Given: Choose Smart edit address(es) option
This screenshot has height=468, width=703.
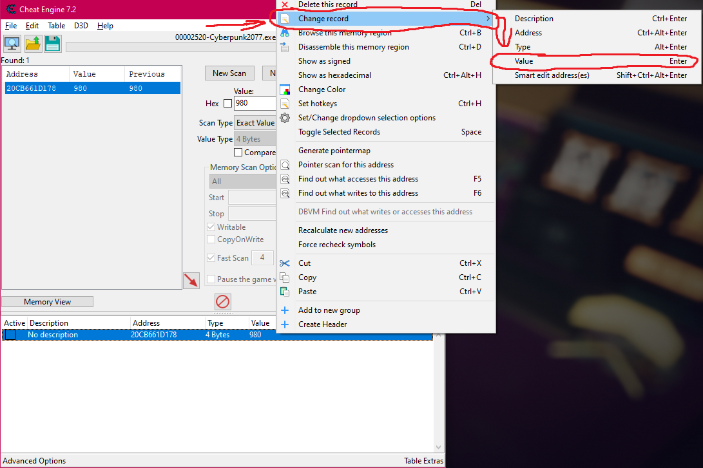Looking at the screenshot, I should tap(597, 75).
